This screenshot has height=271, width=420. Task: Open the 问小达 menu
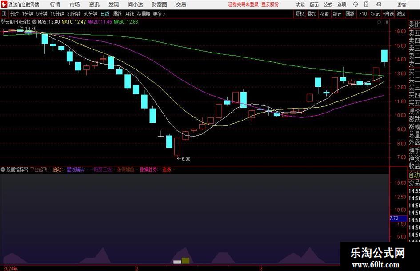click(135, 4)
